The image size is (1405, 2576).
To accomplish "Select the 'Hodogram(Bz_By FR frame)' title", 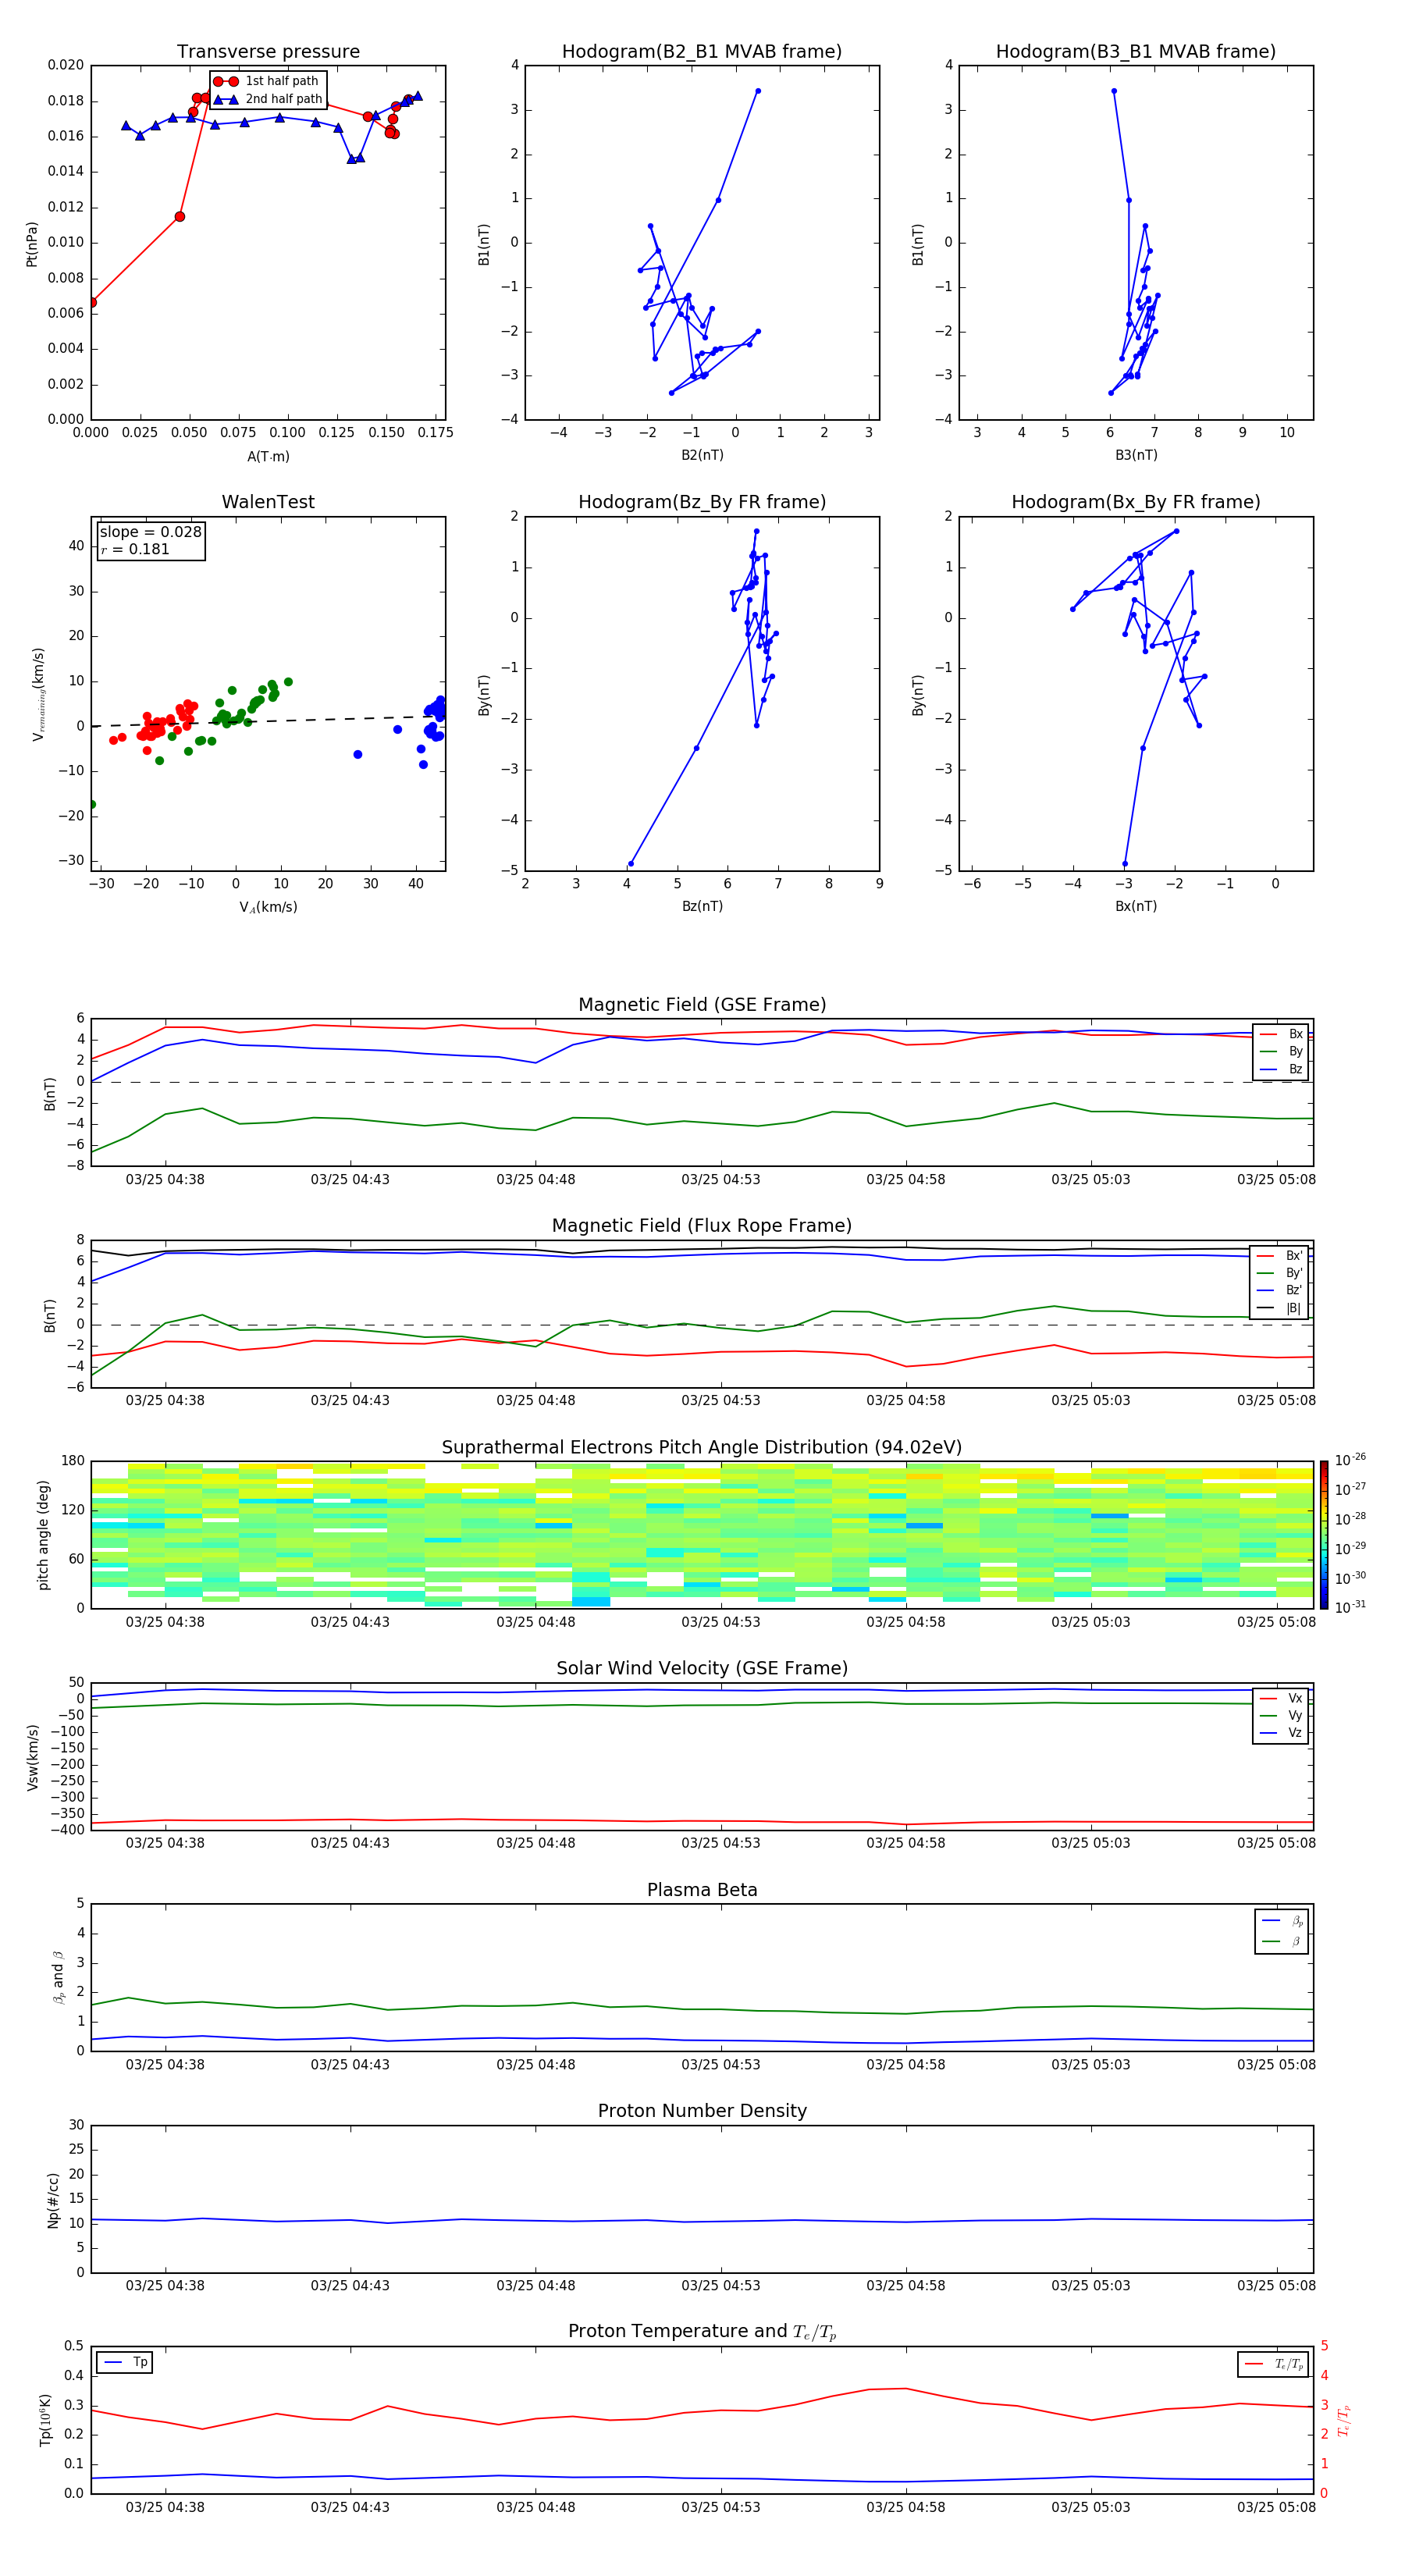I will 702,502.
